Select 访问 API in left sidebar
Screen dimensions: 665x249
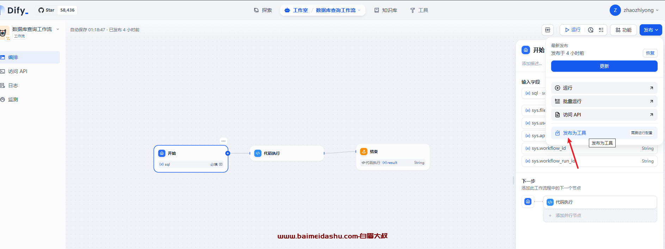click(x=30, y=71)
